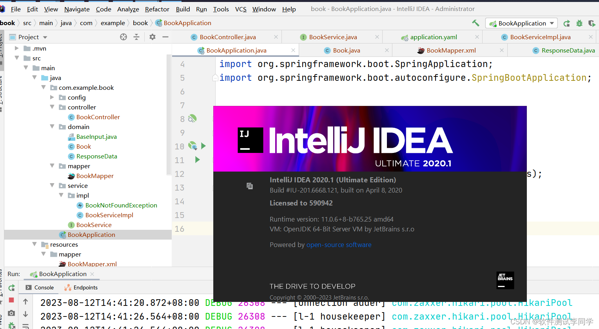Viewport: 599px width, 329px height.
Task: Switch to the BookServiceImpl.java tab
Action: (540, 37)
